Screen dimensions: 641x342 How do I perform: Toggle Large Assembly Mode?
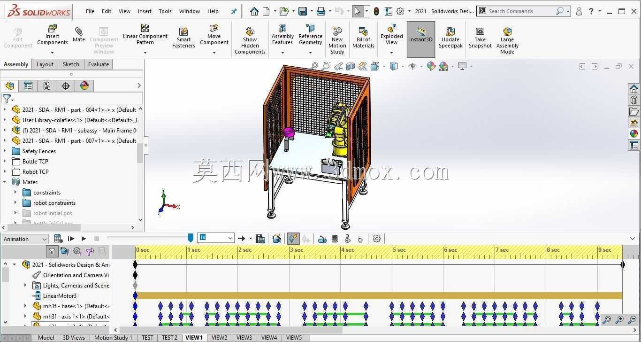point(507,41)
